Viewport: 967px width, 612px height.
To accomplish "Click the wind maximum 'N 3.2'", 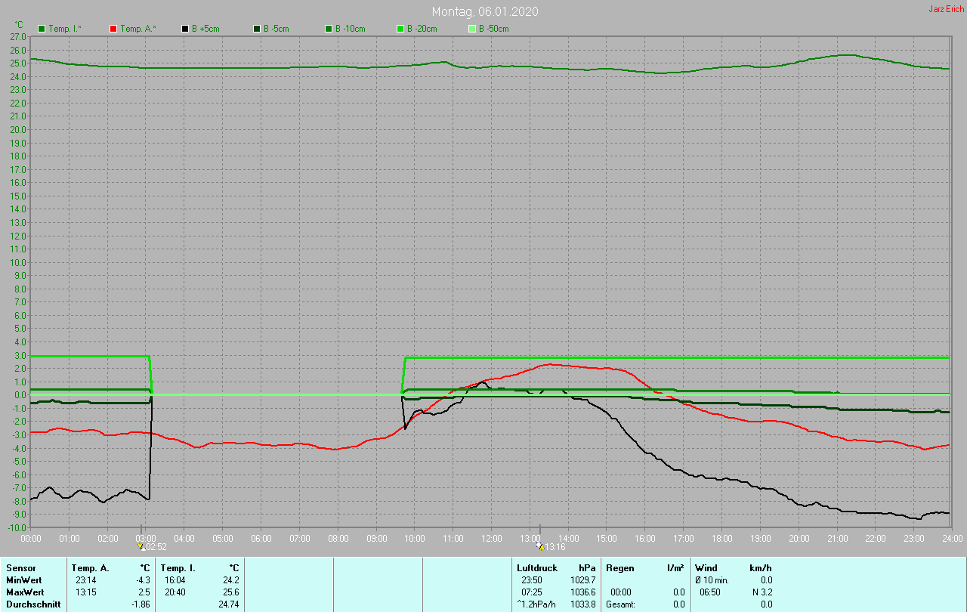I will tap(762, 592).
